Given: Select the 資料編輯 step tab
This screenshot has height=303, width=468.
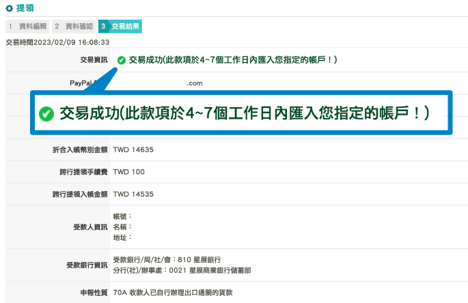Looking at the screenshot, I should point(27,27).
